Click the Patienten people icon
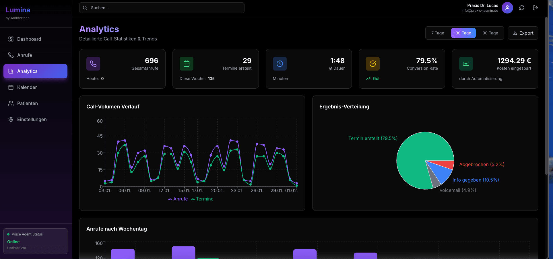Image resolution: width=553 pixels, height=259 pixels. (11, 103)
